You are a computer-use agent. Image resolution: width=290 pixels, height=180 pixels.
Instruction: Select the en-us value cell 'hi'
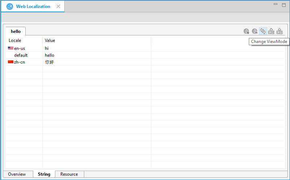click(47, 48)
